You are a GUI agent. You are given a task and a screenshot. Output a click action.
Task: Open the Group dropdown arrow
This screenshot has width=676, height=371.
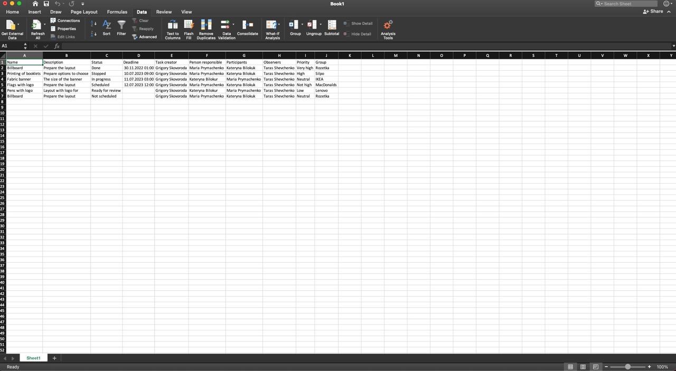tap(302, 24)
